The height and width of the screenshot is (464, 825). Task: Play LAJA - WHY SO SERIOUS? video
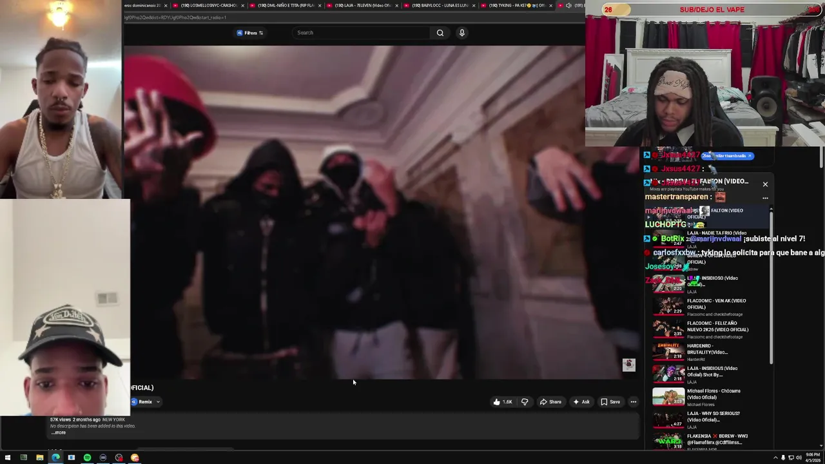point(709,420)
